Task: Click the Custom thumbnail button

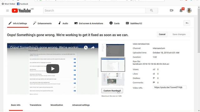Action: pyautogui.click(x=112, y=91)
